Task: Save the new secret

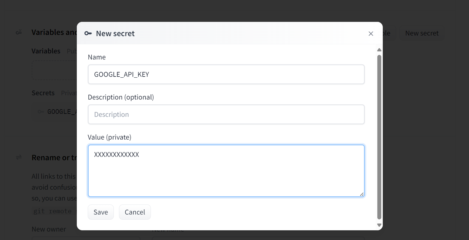Action: click(x=101, y=212)
